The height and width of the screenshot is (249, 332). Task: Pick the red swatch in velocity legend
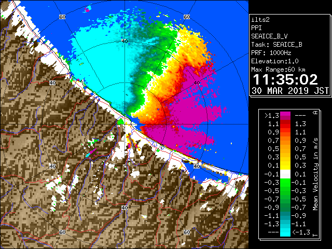[x=285, y=126]
